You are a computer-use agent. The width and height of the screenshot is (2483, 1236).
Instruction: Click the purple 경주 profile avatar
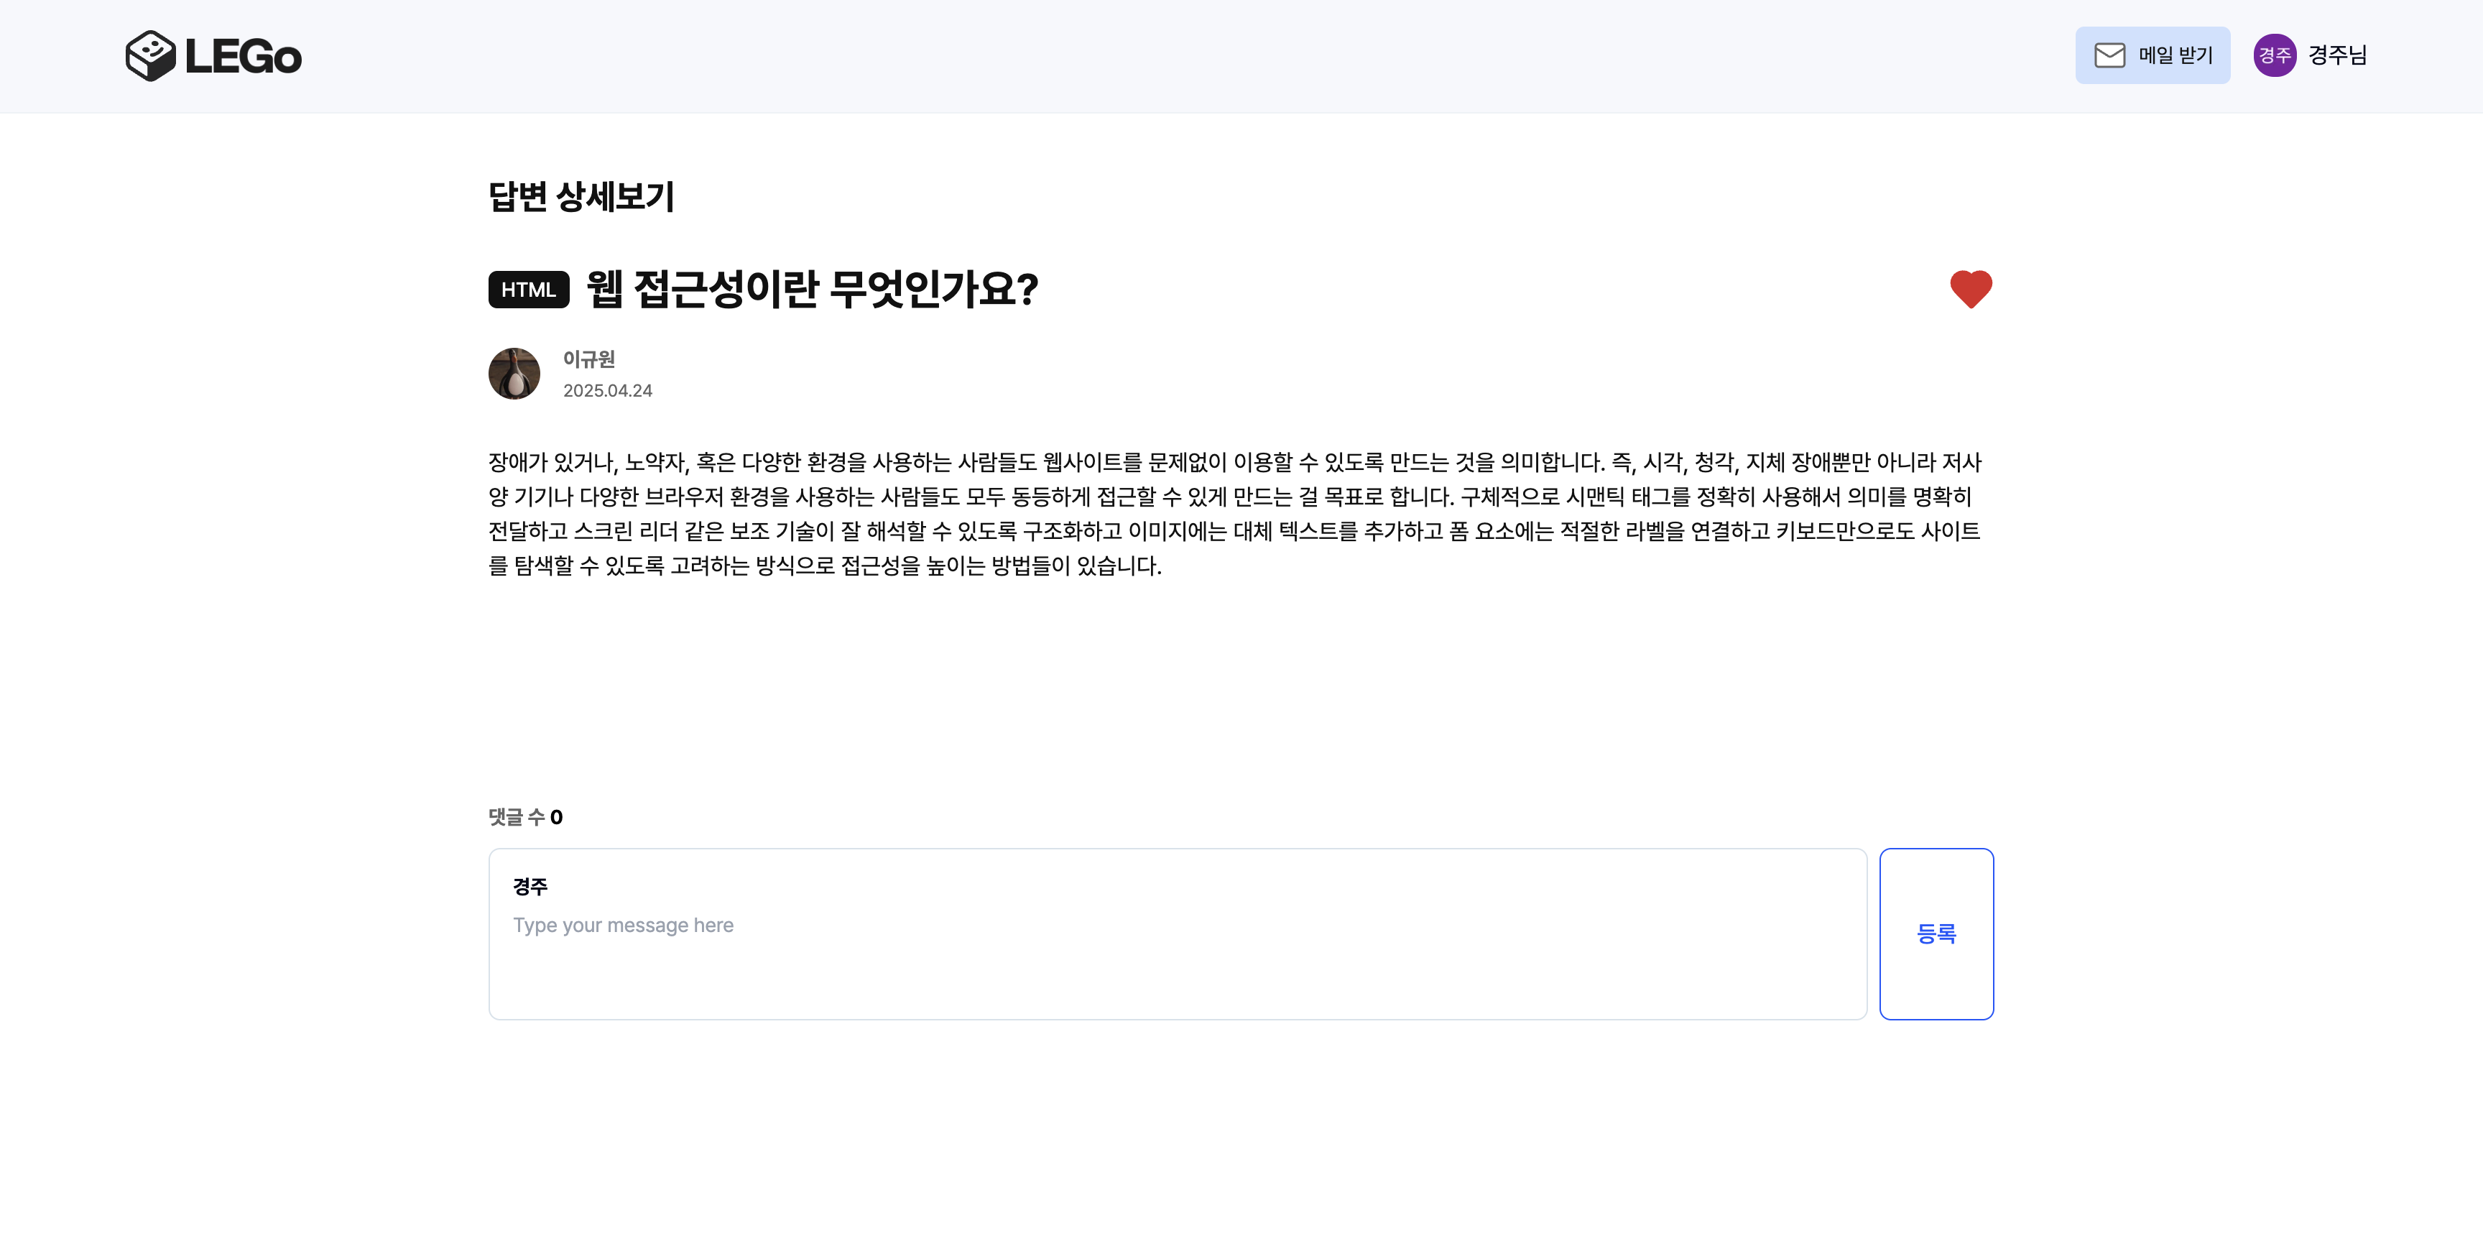tap(2274, 56)
